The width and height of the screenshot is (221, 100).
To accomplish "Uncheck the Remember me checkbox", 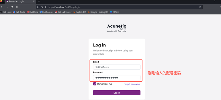I will 95,84.
